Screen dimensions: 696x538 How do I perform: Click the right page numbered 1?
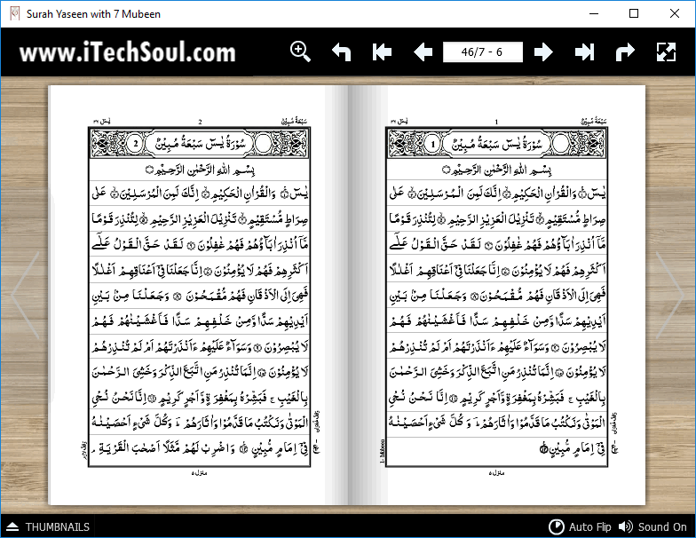point(496,295)
